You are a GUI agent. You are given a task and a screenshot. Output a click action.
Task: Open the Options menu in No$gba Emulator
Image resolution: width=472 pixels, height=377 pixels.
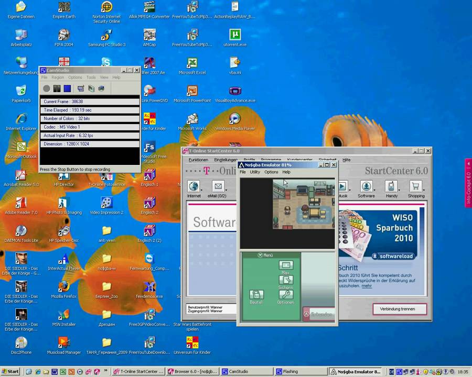point(271,172)
